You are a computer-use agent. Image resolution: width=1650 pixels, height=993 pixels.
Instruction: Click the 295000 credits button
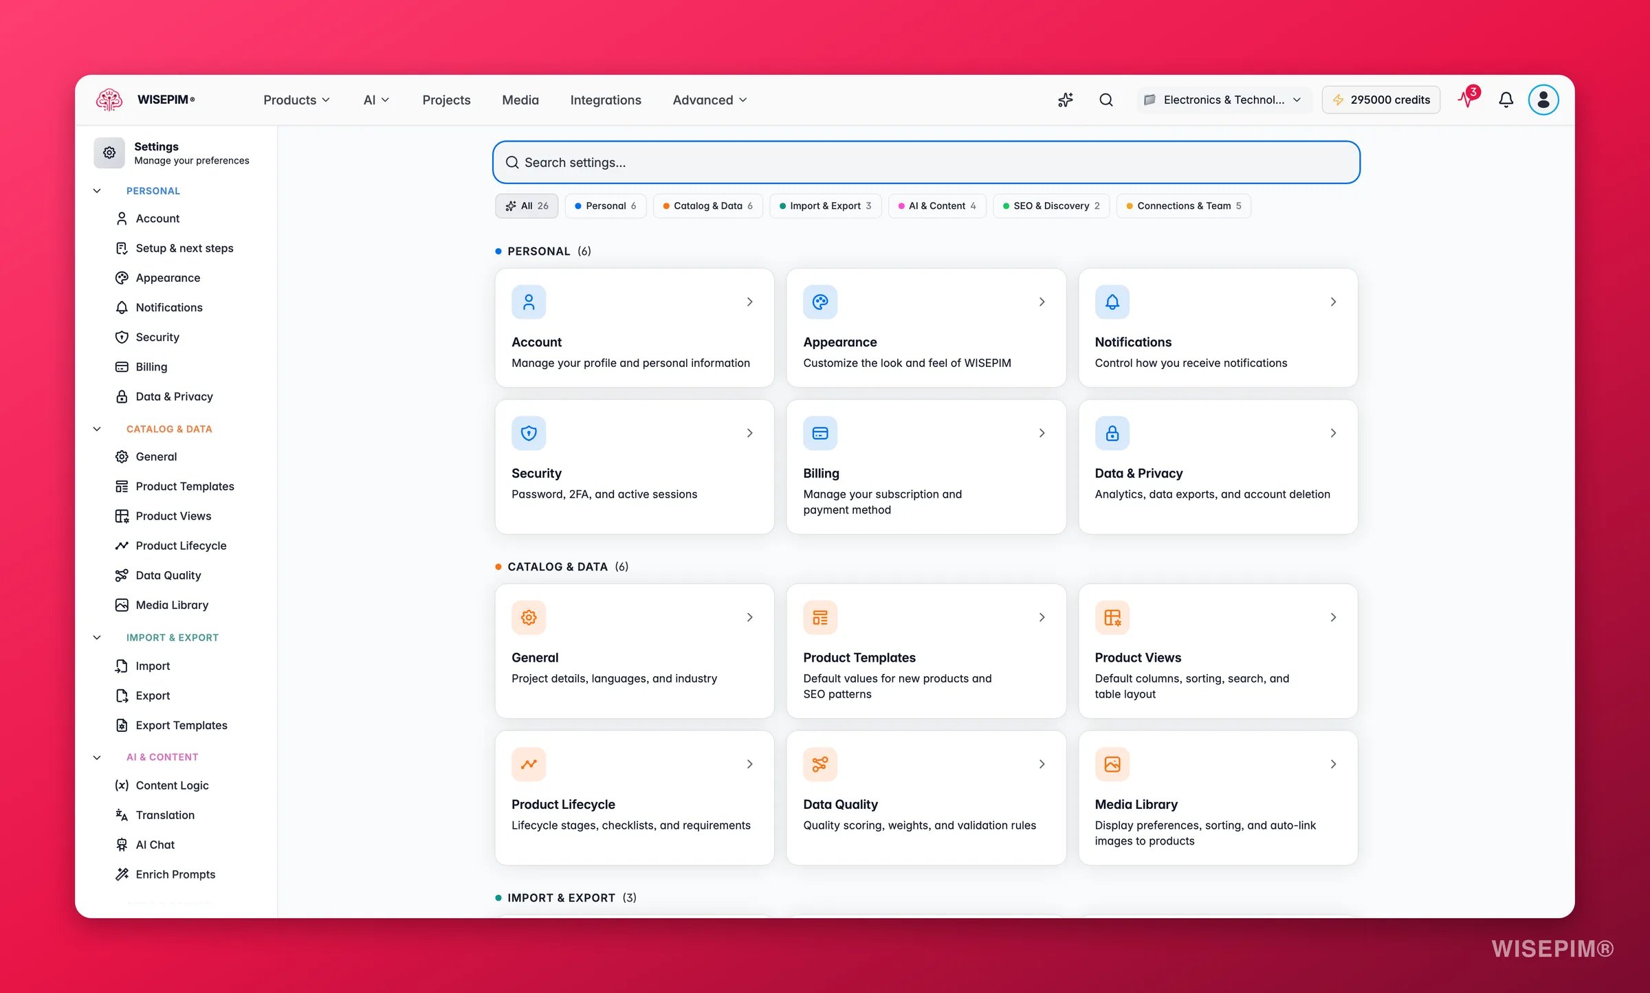click(1380, 100)
